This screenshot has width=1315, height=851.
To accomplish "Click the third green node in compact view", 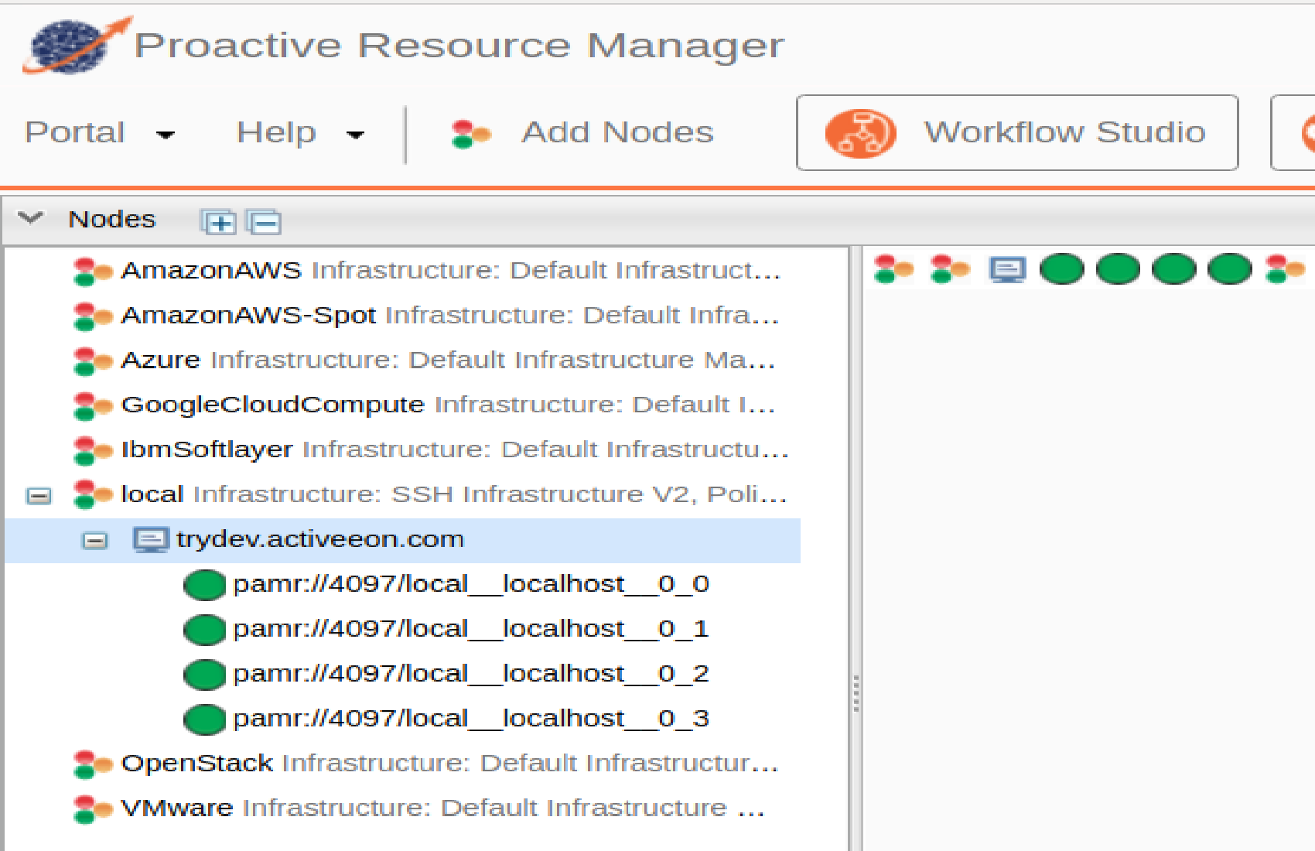I will click(x=1174, y=269).
